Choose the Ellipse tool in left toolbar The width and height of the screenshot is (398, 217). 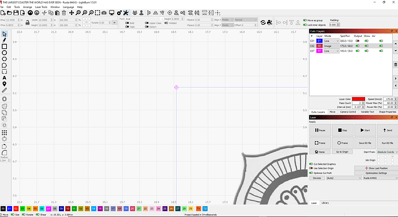pyautogui.click(x=4, y=53)
